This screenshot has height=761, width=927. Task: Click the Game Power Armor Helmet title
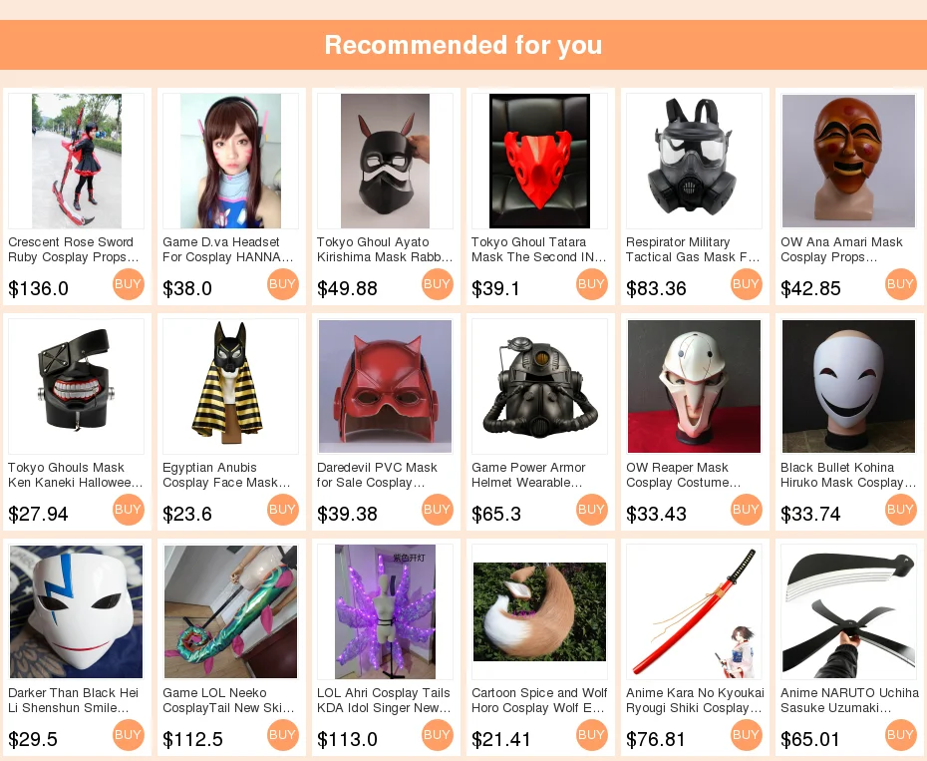(x=528, y=475)
